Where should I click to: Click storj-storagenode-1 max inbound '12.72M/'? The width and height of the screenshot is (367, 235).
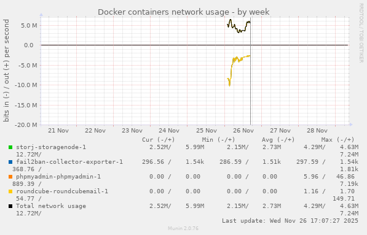pos(29,155)
